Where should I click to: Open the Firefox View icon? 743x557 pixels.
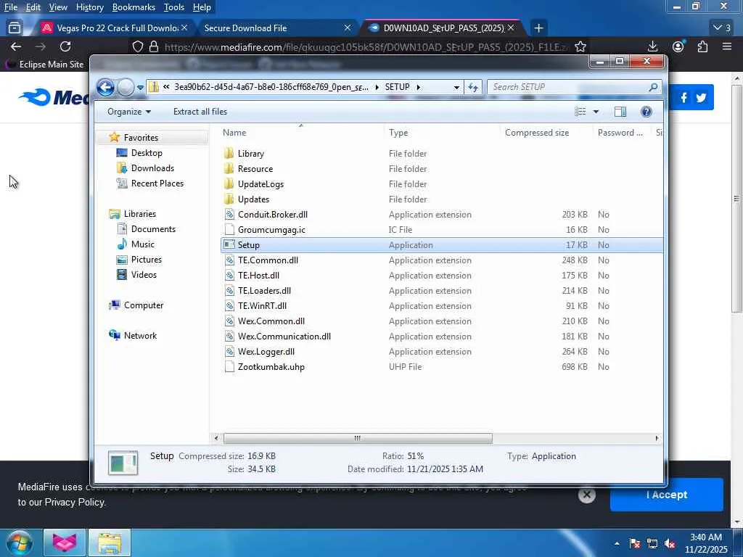(15, 28)
